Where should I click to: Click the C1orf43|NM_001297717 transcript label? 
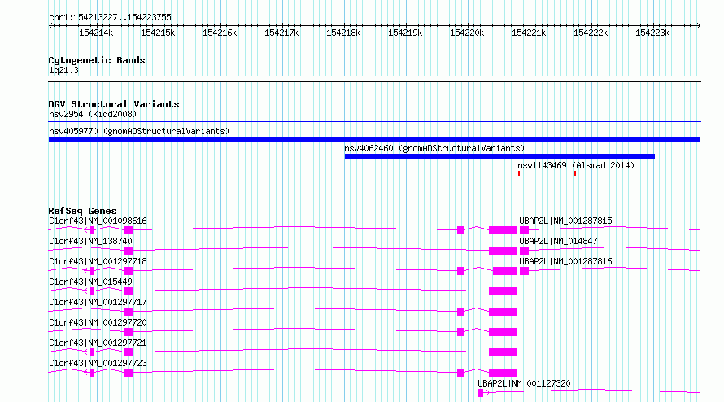pyautogui.click(x=98, y=302)
